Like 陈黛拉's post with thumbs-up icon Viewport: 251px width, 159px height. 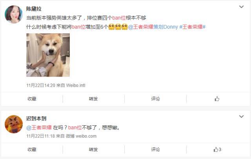point(217,99)
